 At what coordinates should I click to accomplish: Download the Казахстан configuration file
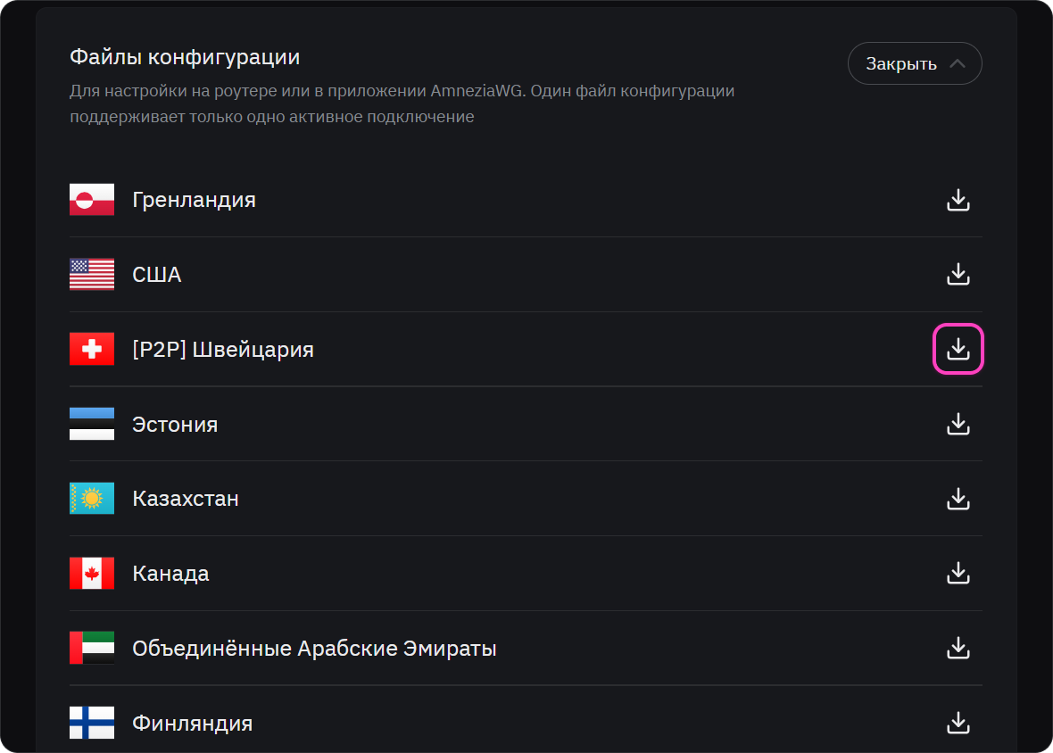(x=958, y=499)
